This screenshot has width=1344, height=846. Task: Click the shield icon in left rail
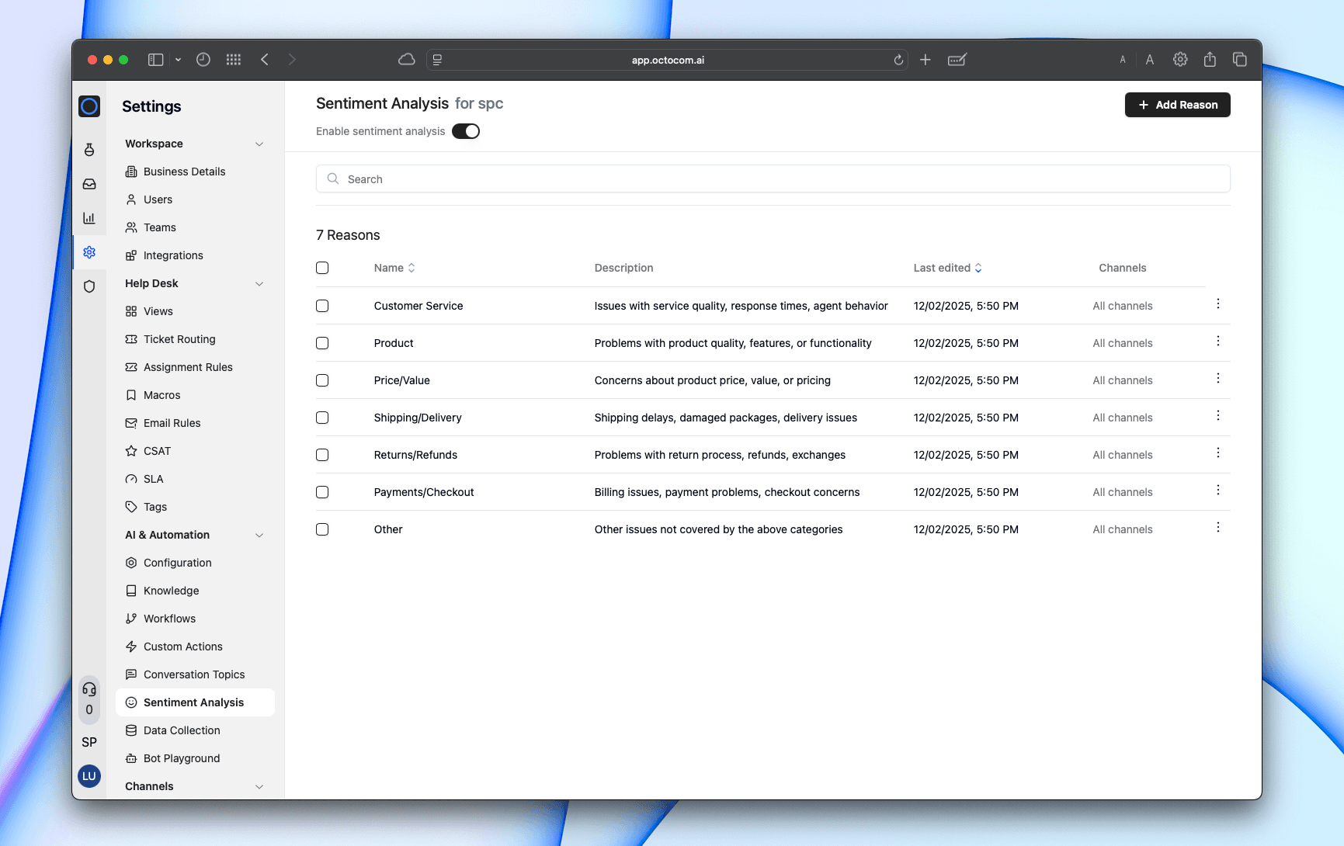point(89,286)
